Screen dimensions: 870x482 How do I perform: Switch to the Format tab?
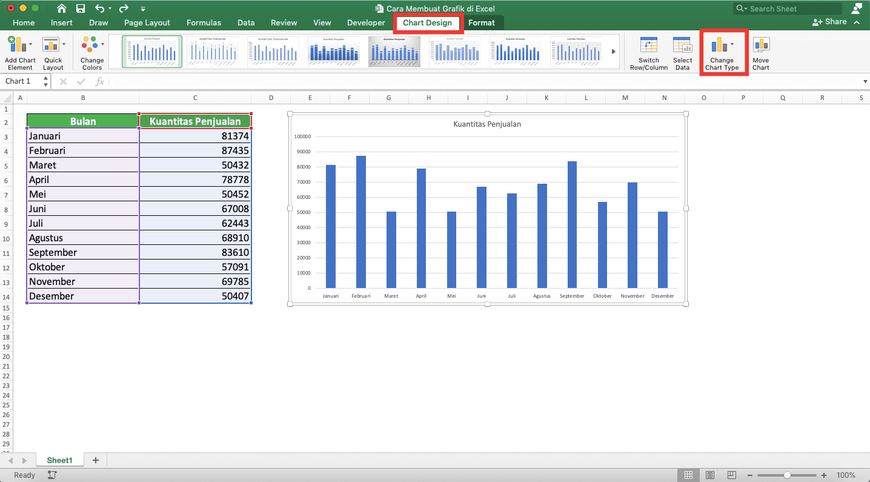[481, 22]
